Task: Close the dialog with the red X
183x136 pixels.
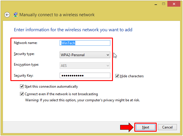Action: point(174,3)
